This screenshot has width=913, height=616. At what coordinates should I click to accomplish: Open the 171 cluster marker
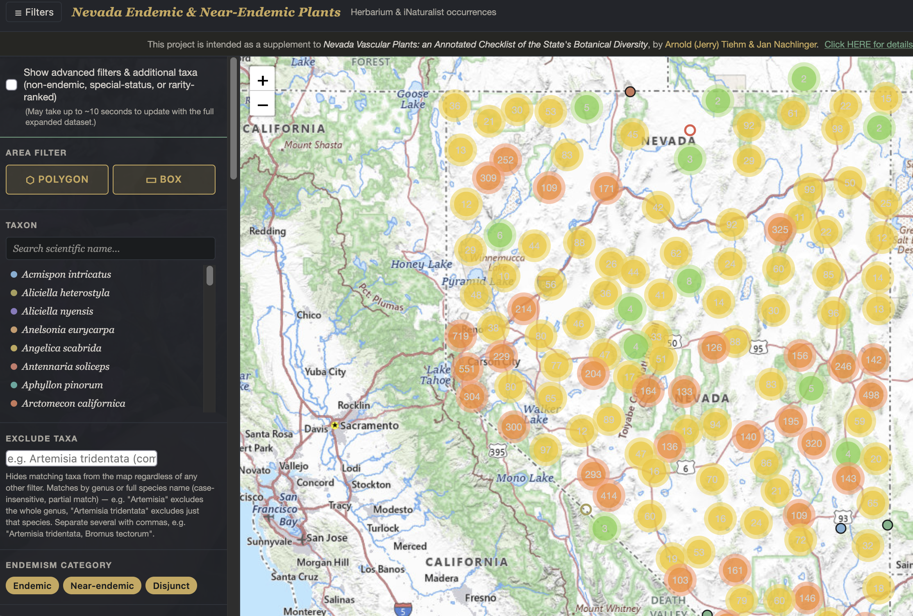[606, 188]
